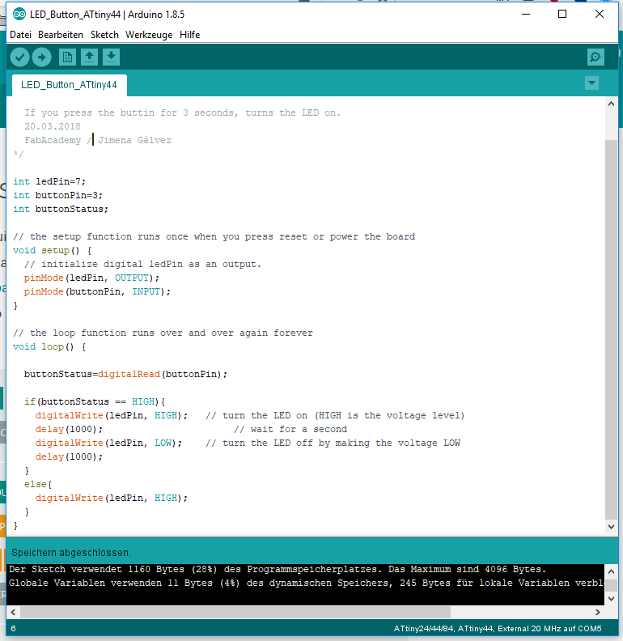Click the editor vertical scrollbar thumb
The width and height of the screenshot is (623, 641).
coord(611,329)
